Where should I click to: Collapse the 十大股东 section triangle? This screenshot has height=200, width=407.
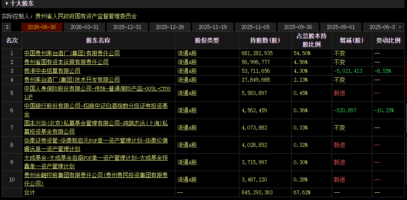pyautogui.click(x=7, y=4)
